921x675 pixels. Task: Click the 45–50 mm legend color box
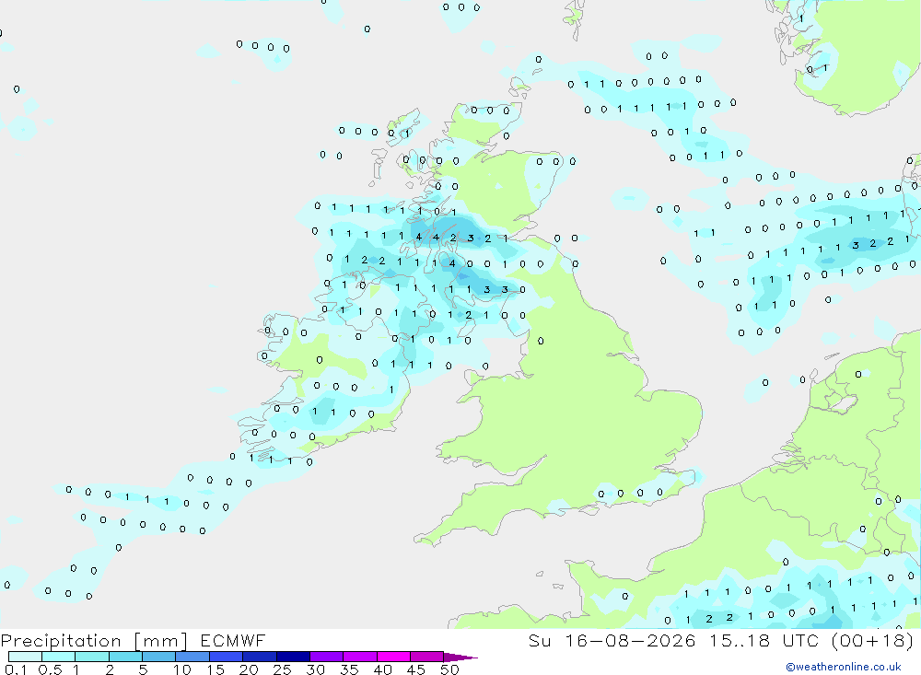pyautogui.click(x=427, y=657)
